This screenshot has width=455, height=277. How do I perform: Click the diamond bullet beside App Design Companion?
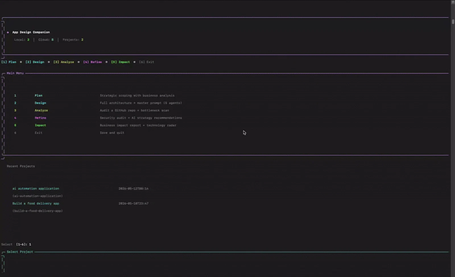coord(8,32)
